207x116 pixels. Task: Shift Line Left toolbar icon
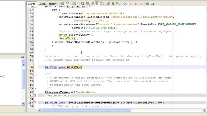click(x=125, y=4)
